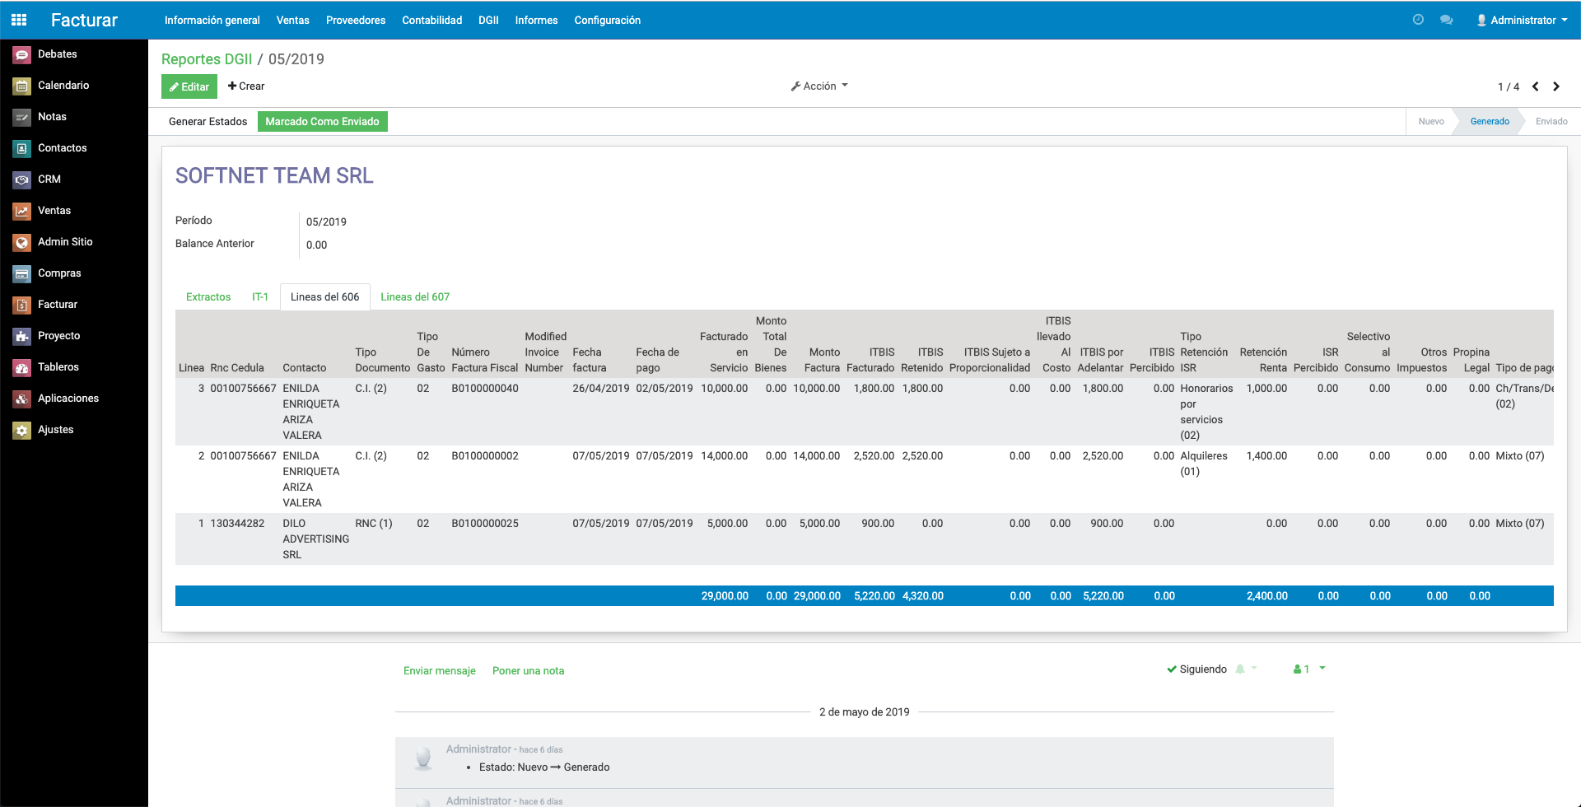Open the Ajustes gear icon
The image size is (1581, 807).
[22, 430]
